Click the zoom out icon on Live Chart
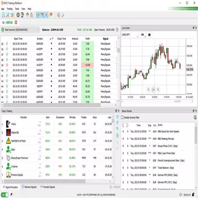198x198 pixels. (x=148, y=89)
